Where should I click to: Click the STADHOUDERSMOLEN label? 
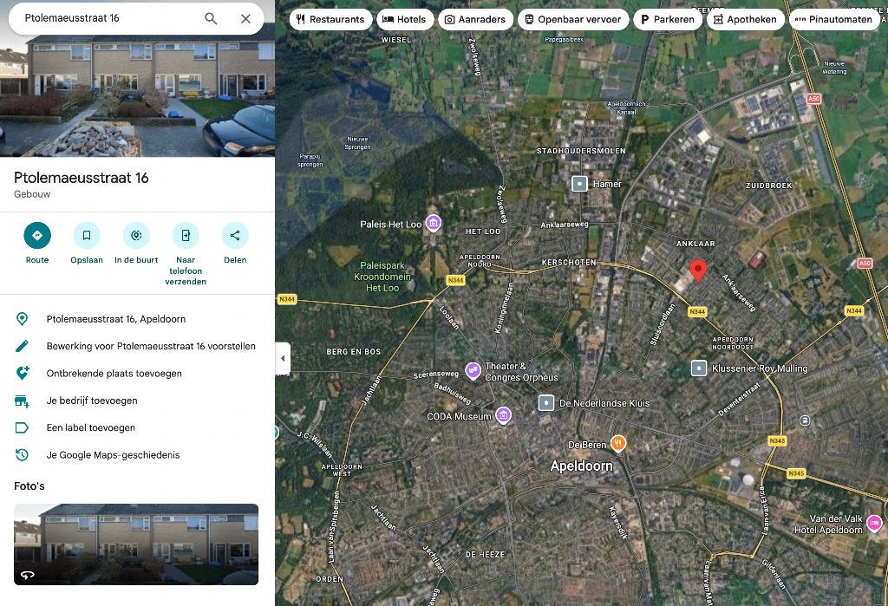click(x=581, y=151)
